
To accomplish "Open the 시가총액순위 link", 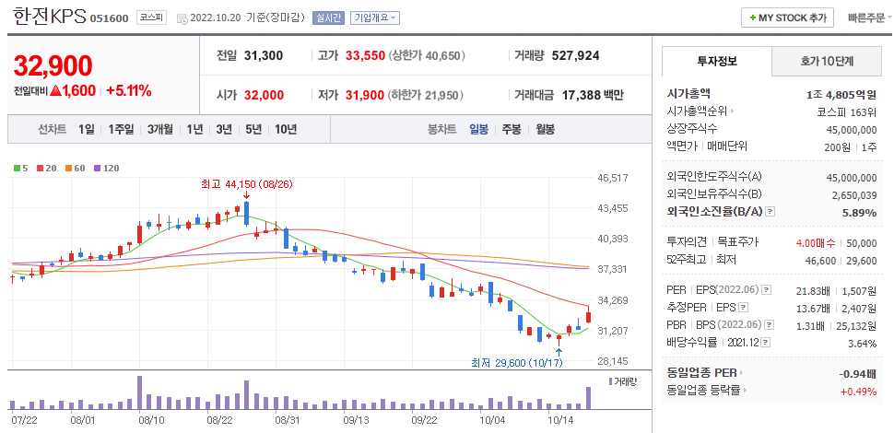I will click(696, 111).
